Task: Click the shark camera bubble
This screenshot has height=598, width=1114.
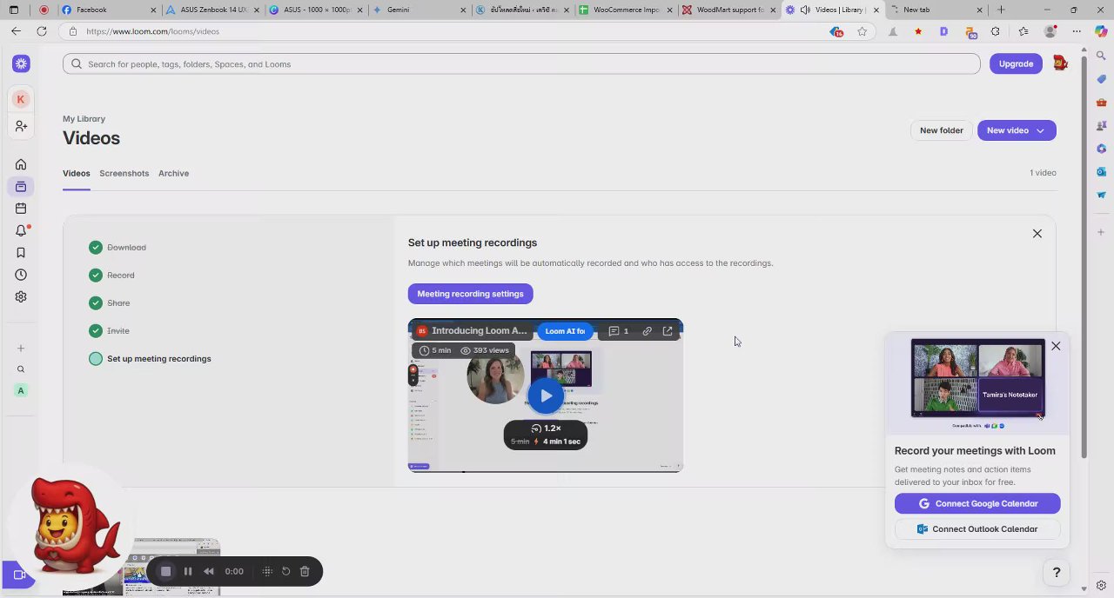Action: pos(71,526)
